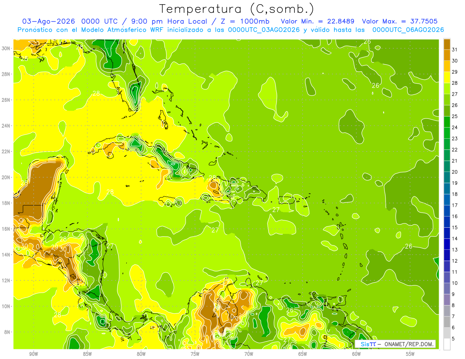Pick the orange swatch between 30 and 31
Screen dimensions: 465x359
pos(447,55)
